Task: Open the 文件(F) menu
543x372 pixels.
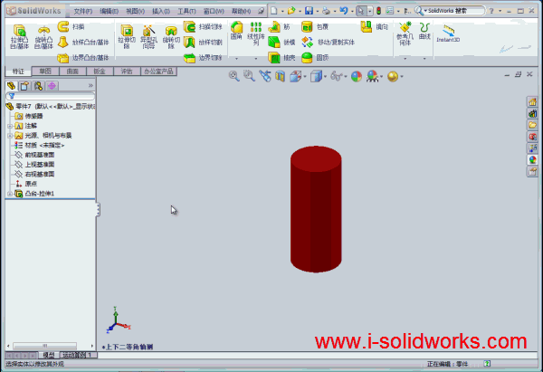Action: [x=82, y=11]
